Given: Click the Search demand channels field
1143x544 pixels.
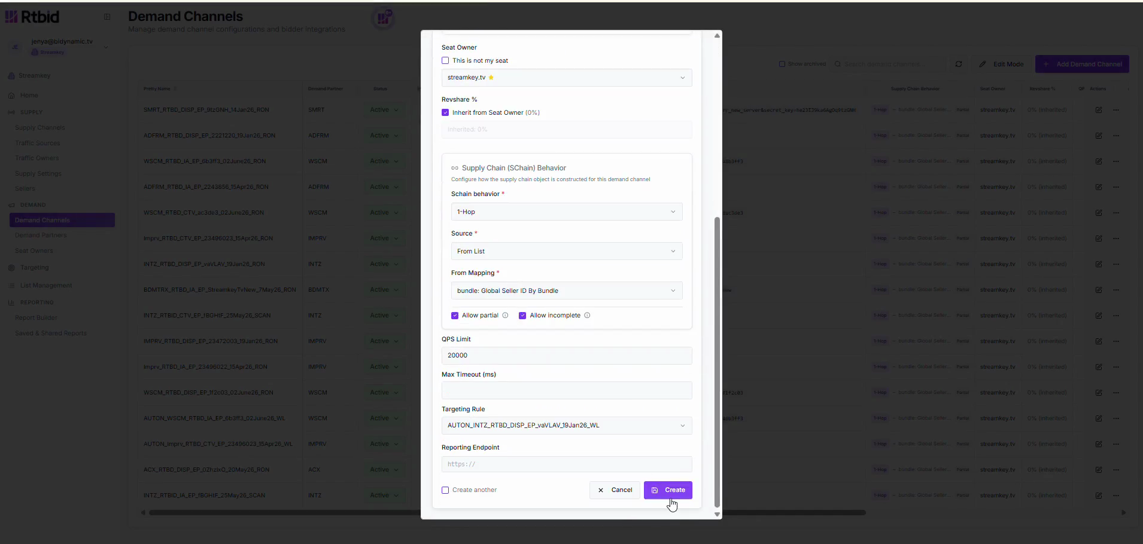Looking at the screenshot, I should (889, 64).
